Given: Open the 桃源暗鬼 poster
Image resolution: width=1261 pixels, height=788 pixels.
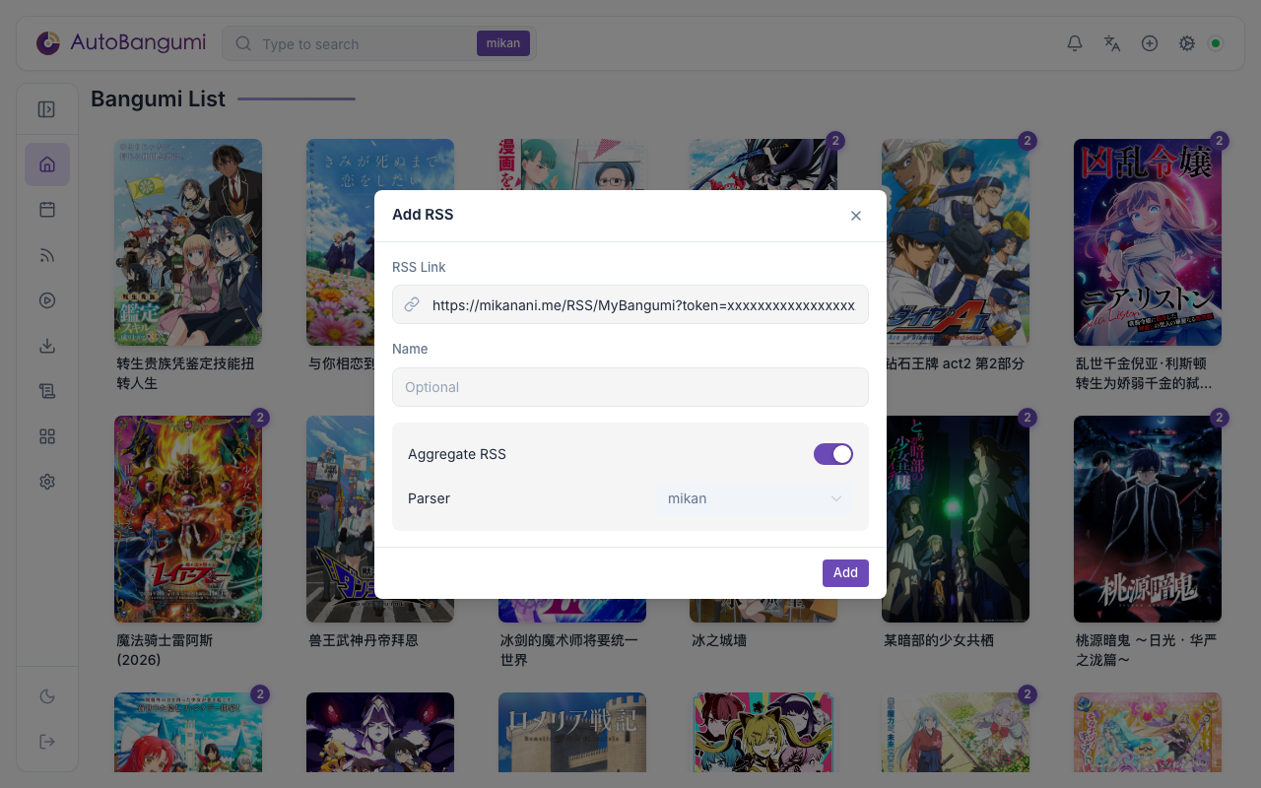Looking at the screenshot, I should coord(1148,519).
